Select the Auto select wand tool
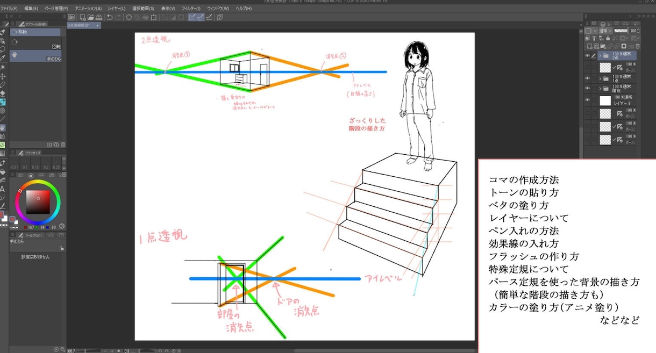The width and height of the screenshot is (656, 353). point(3,67)
